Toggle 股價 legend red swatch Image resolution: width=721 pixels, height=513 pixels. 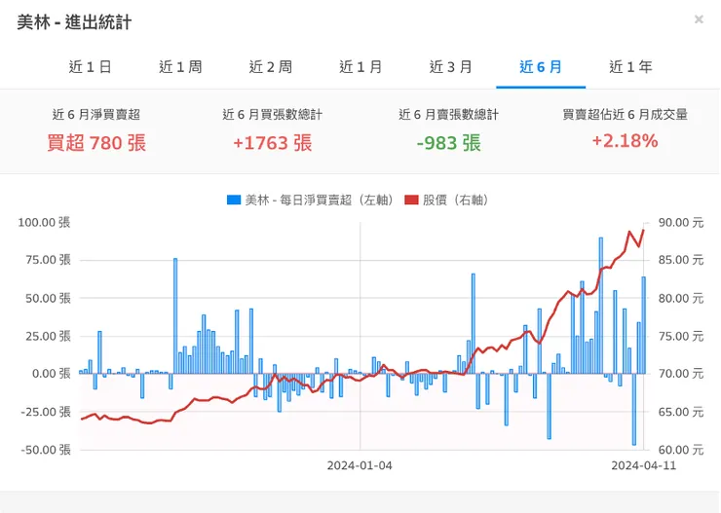pos(411,200)
